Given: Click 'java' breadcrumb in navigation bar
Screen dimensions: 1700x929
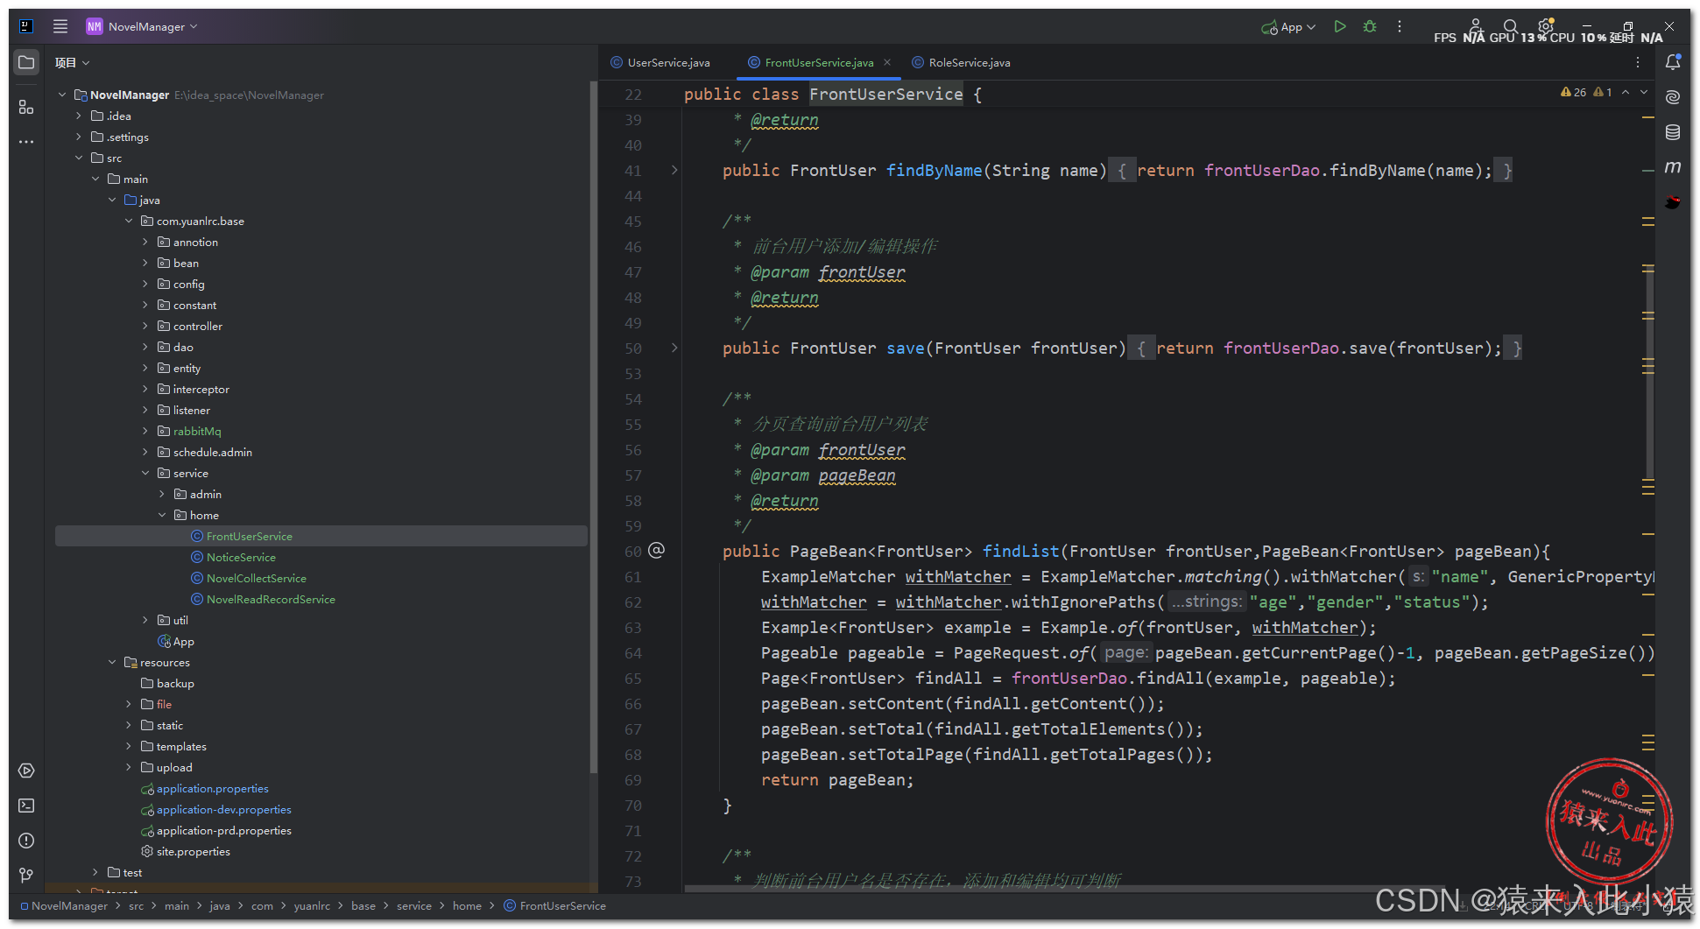Looking at the screenshot, I should [219, 905].
